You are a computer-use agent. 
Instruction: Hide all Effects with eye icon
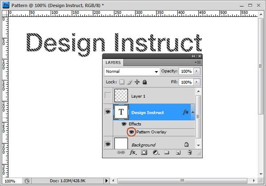[124, 124]
